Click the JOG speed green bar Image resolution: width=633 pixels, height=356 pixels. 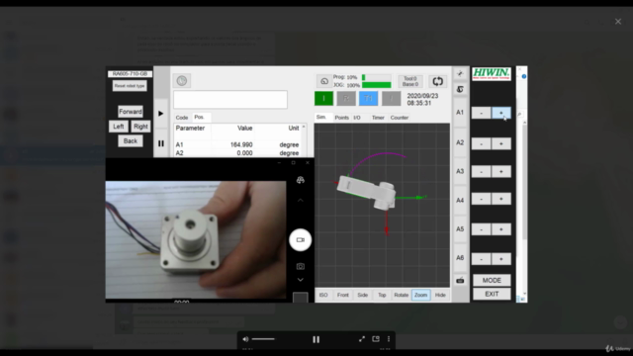(x=376, y=85)
